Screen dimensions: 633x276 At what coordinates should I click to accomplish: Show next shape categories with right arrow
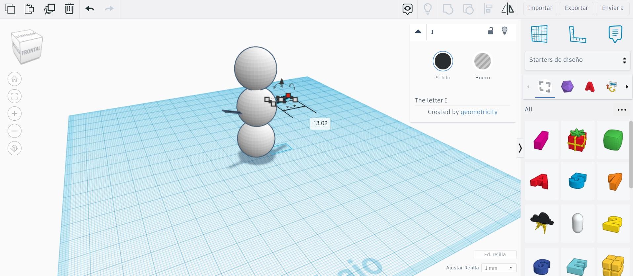(627, 87)
